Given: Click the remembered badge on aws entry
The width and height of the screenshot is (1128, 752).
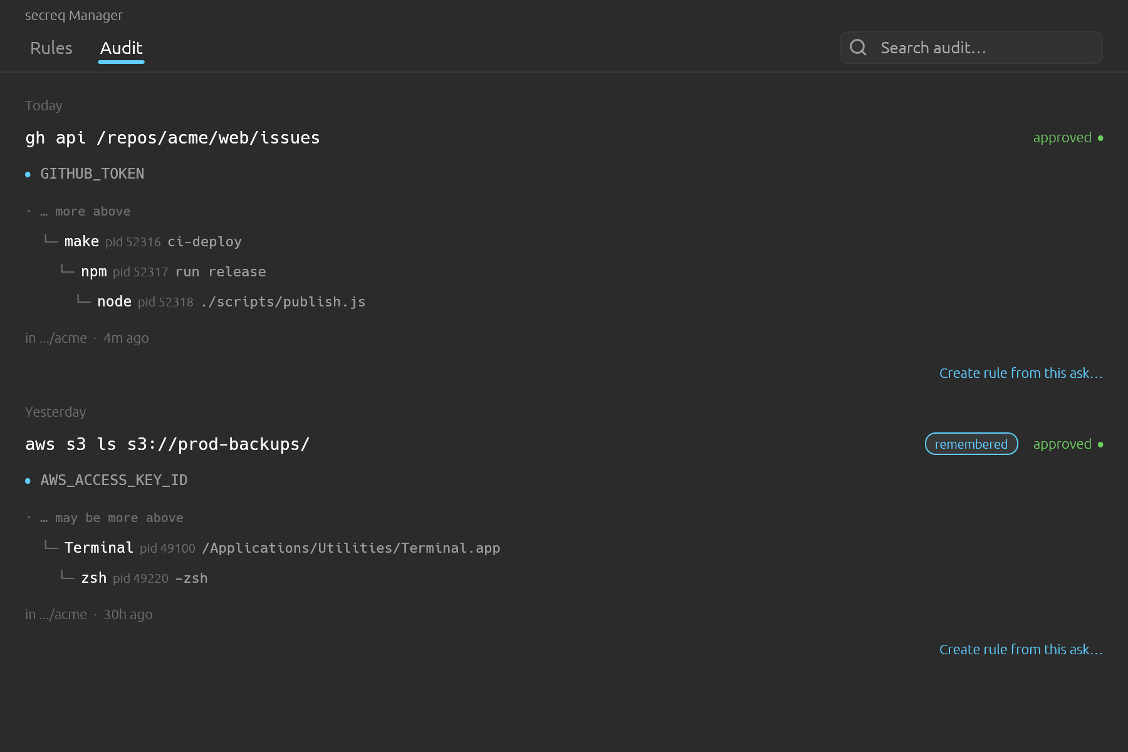Looking at the screenshot, I should pos(971,444).
